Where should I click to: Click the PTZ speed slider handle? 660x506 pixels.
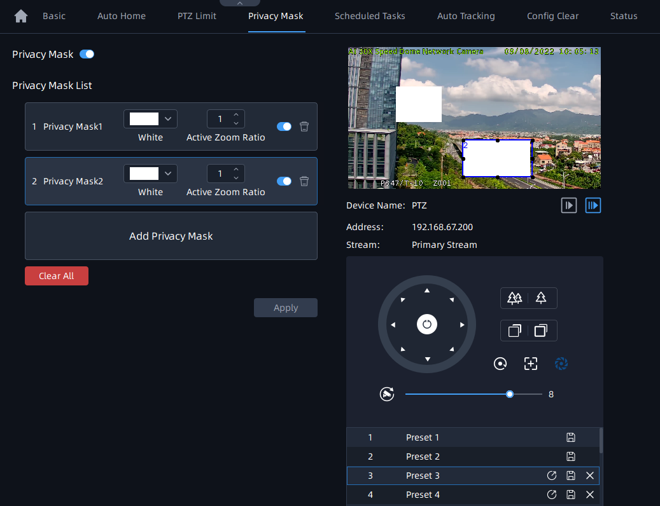(510, 394)
